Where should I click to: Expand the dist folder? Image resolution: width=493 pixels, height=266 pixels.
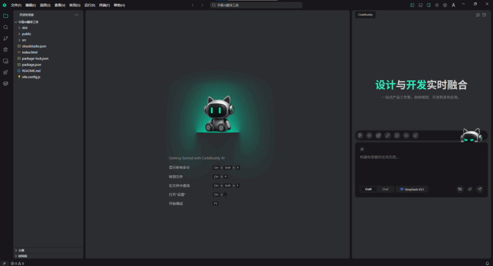coord(25,28)
